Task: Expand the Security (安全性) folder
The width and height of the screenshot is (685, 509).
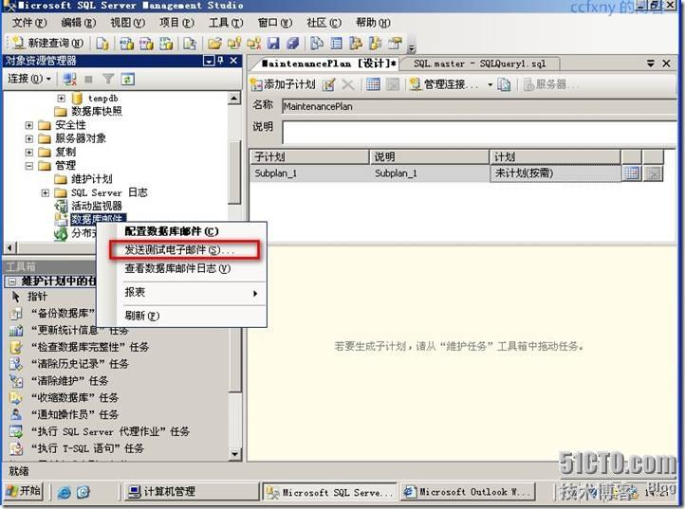Action: point(28,125)
